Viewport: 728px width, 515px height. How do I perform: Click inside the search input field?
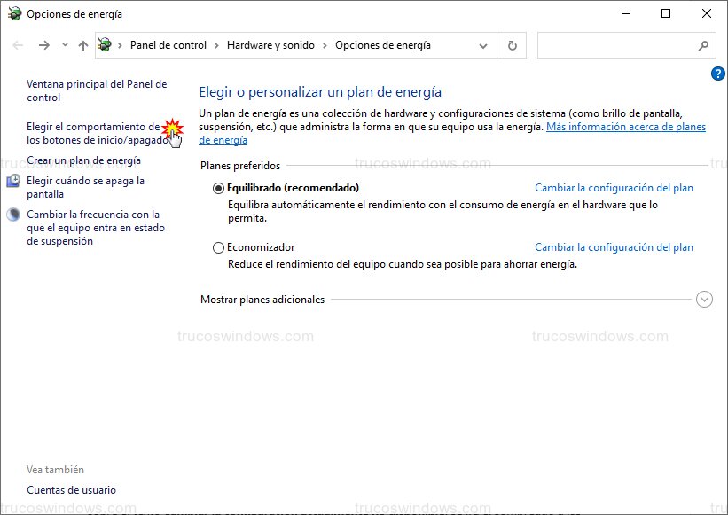621,45
